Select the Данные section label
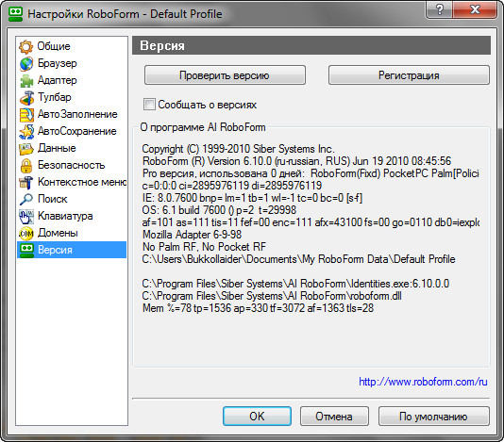The image size is (504, 442). tap(57, 148)
